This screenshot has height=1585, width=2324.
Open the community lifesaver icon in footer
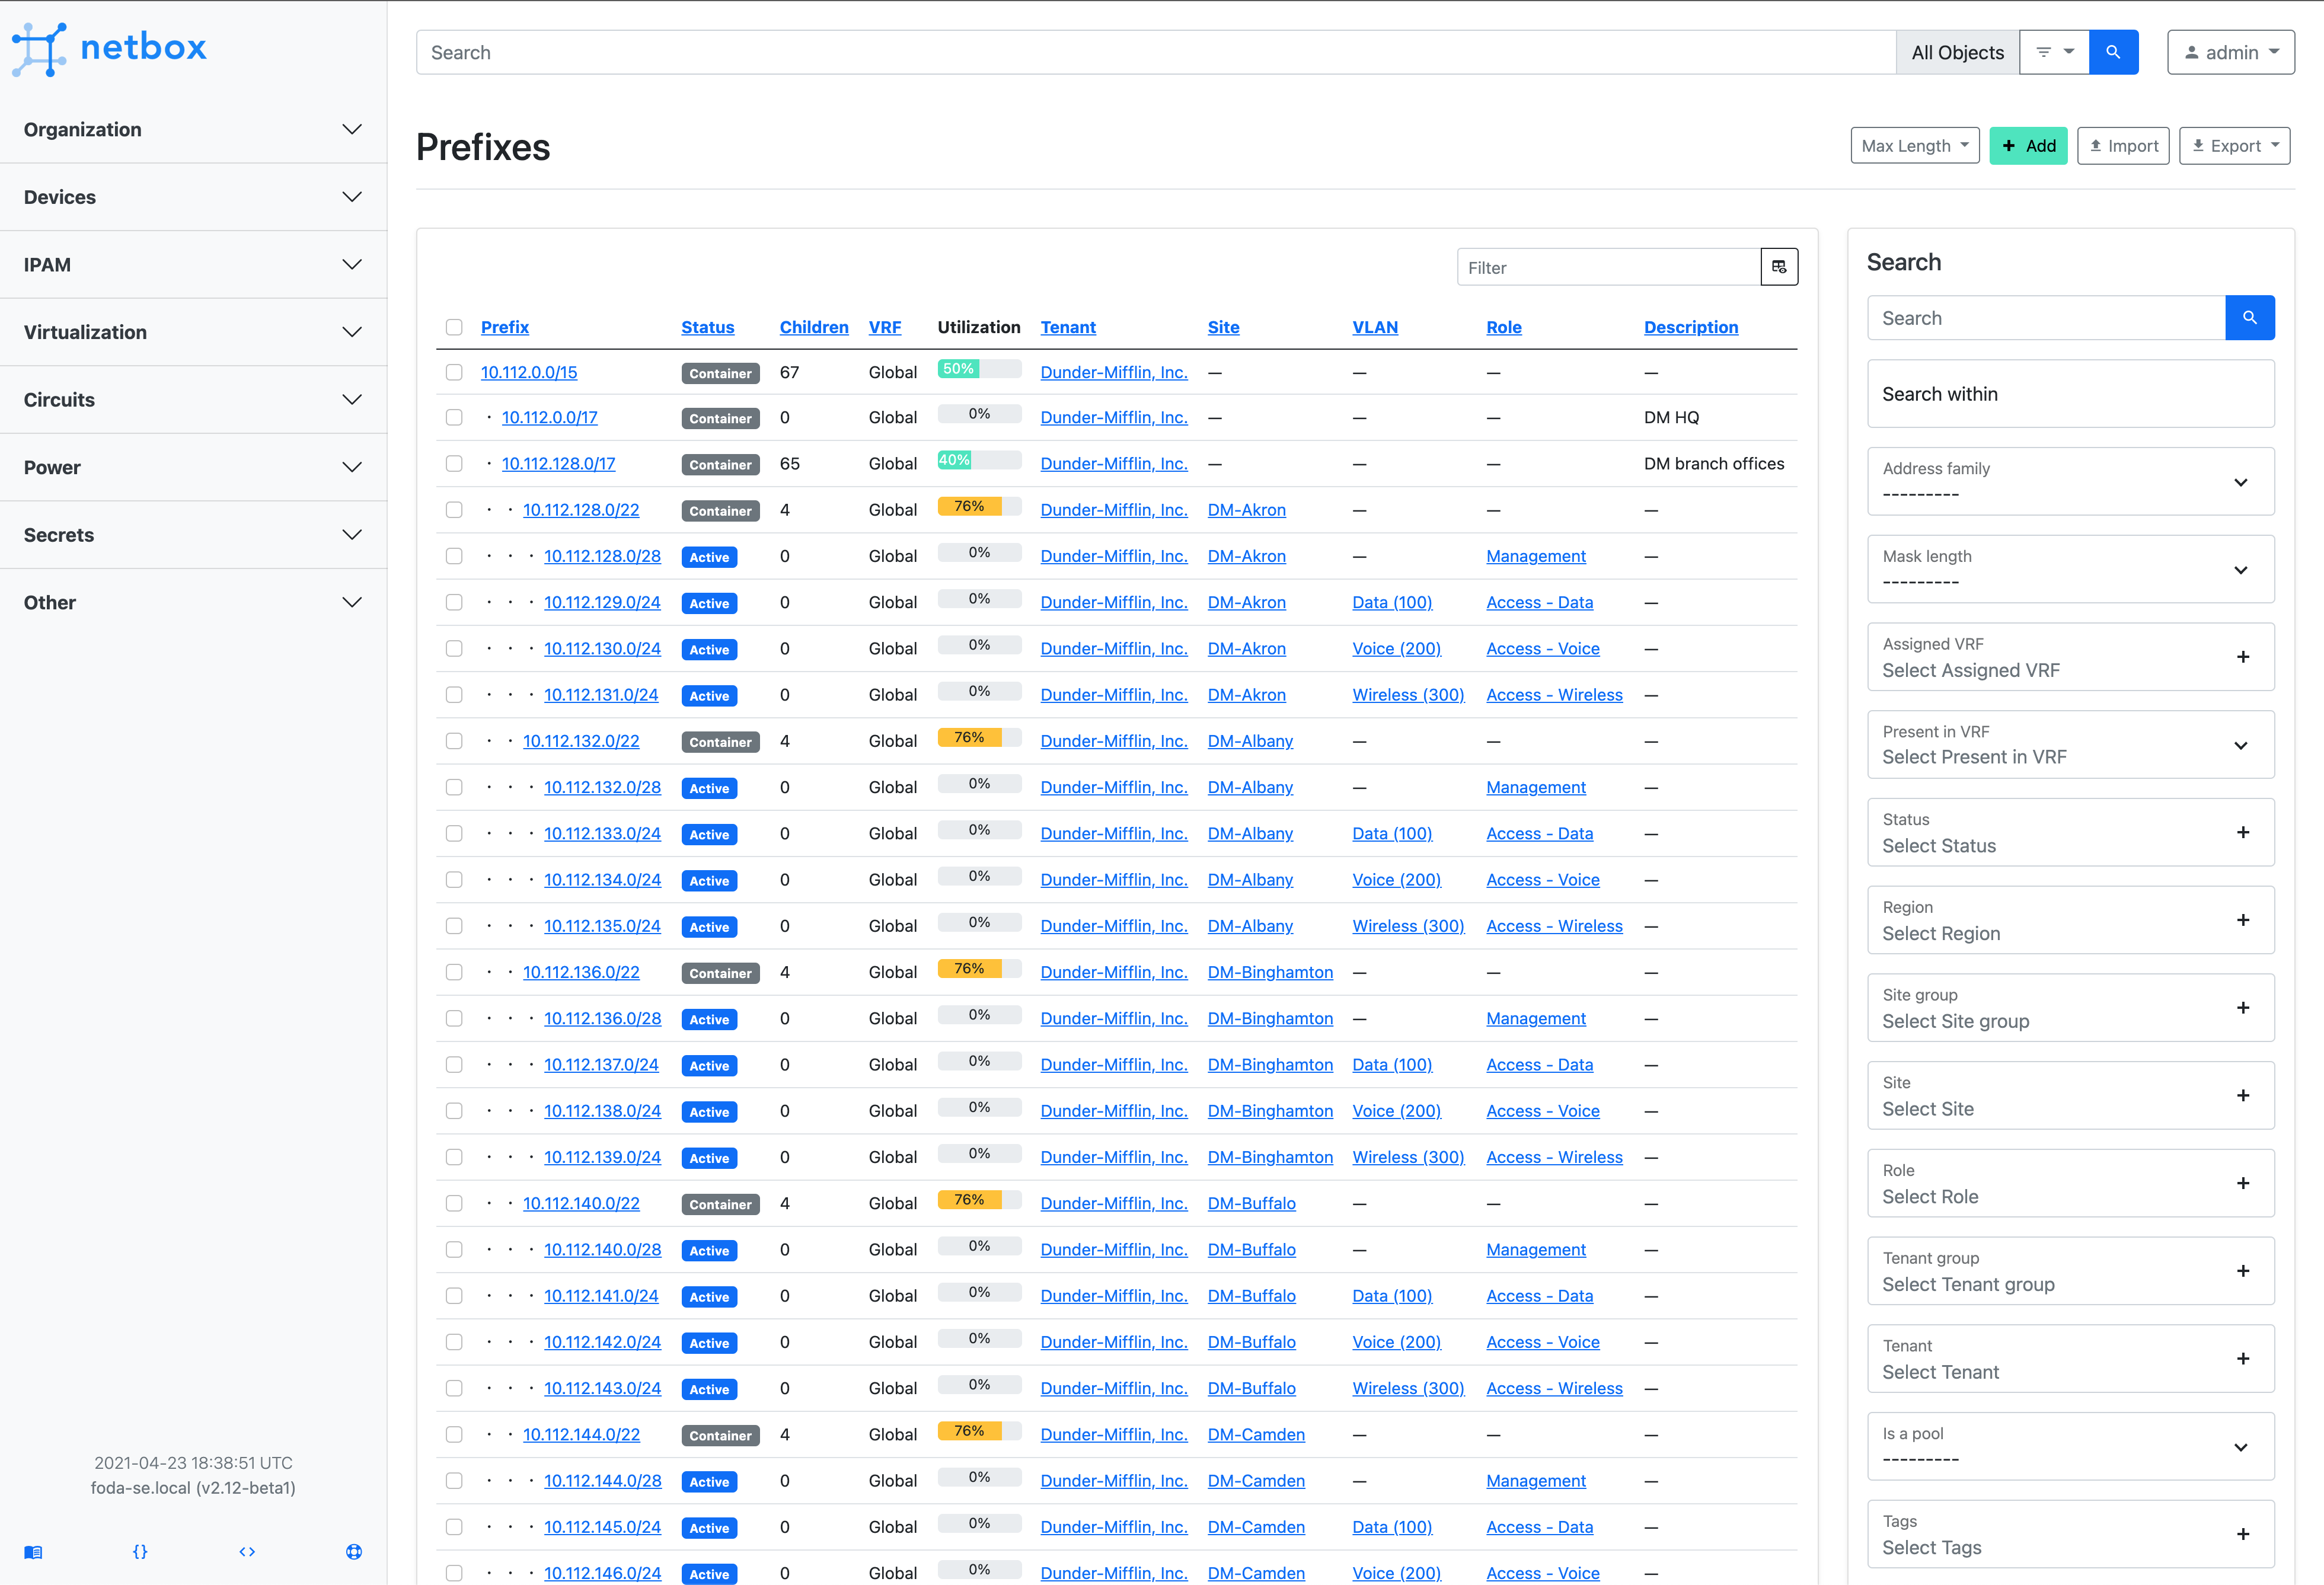353,1552
